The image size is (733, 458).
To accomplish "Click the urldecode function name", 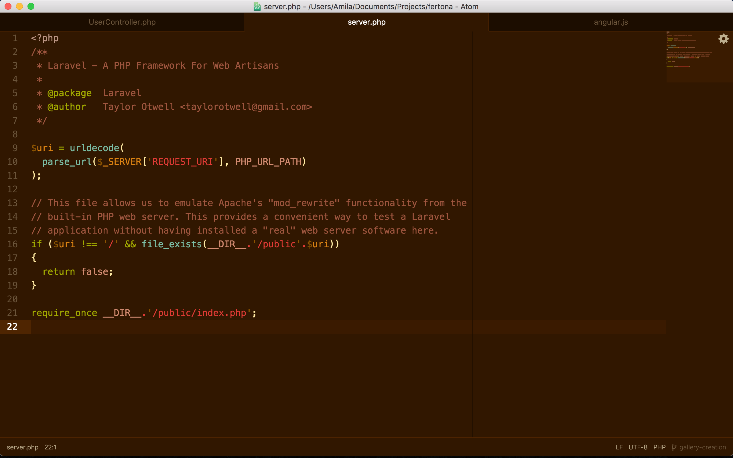I will (94, 148).
